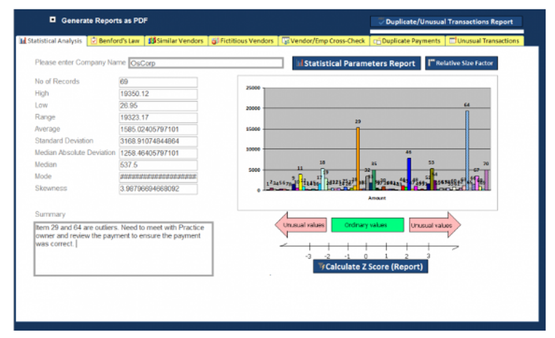Click the Please enter Company Name label

tap(80, 62)
